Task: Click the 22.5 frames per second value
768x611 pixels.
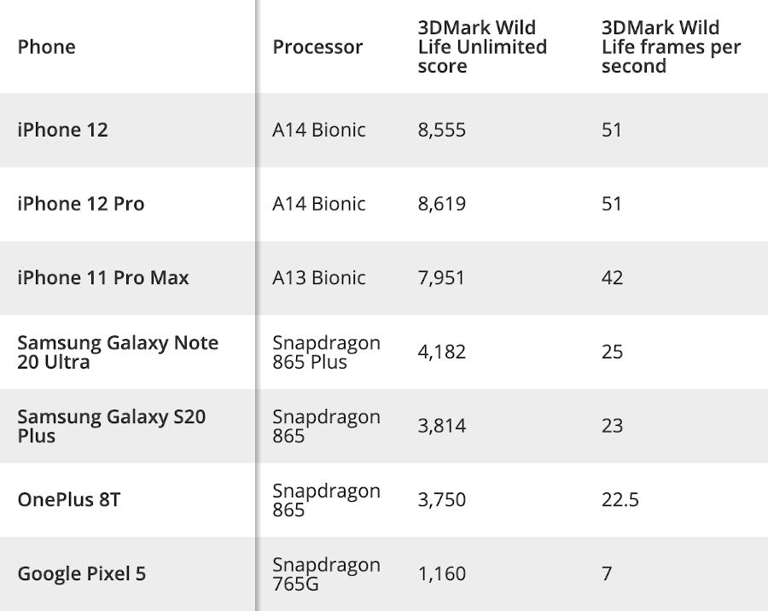Action: pos(620,500)
